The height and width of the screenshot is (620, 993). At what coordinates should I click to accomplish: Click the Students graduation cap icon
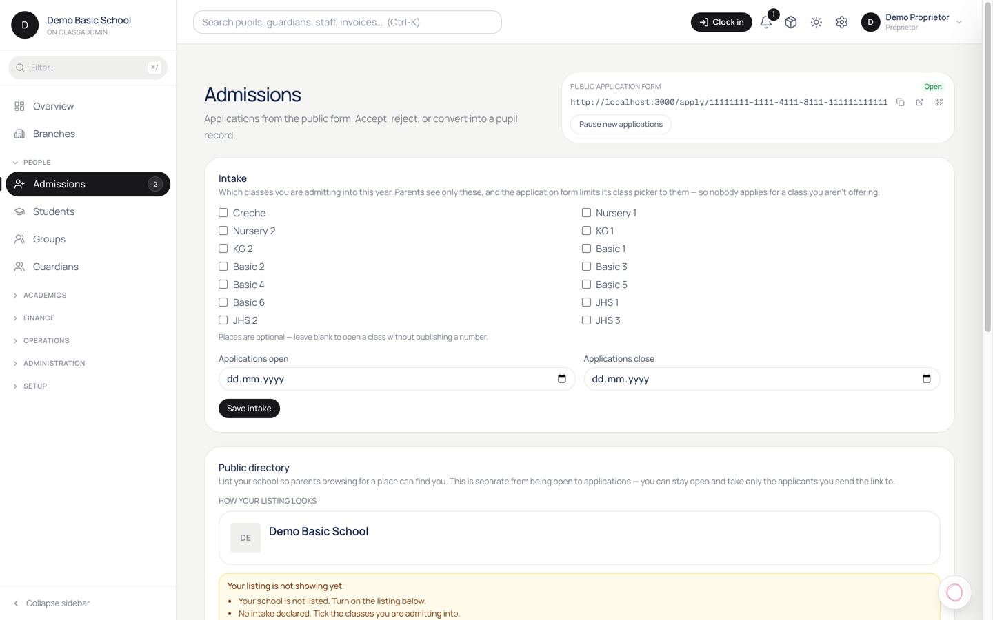(x=19, y=211)
